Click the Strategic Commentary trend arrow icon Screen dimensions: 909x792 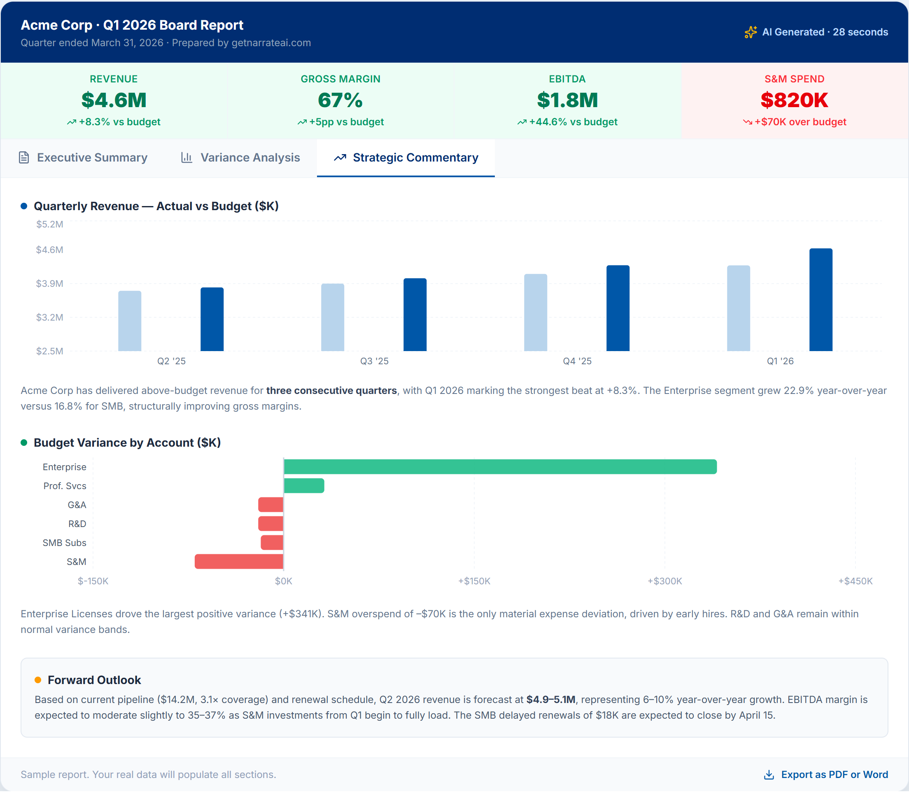click(340, 158)
